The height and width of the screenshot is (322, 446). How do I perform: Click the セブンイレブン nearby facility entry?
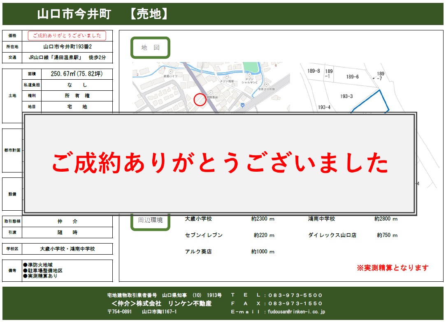[204, 235]
